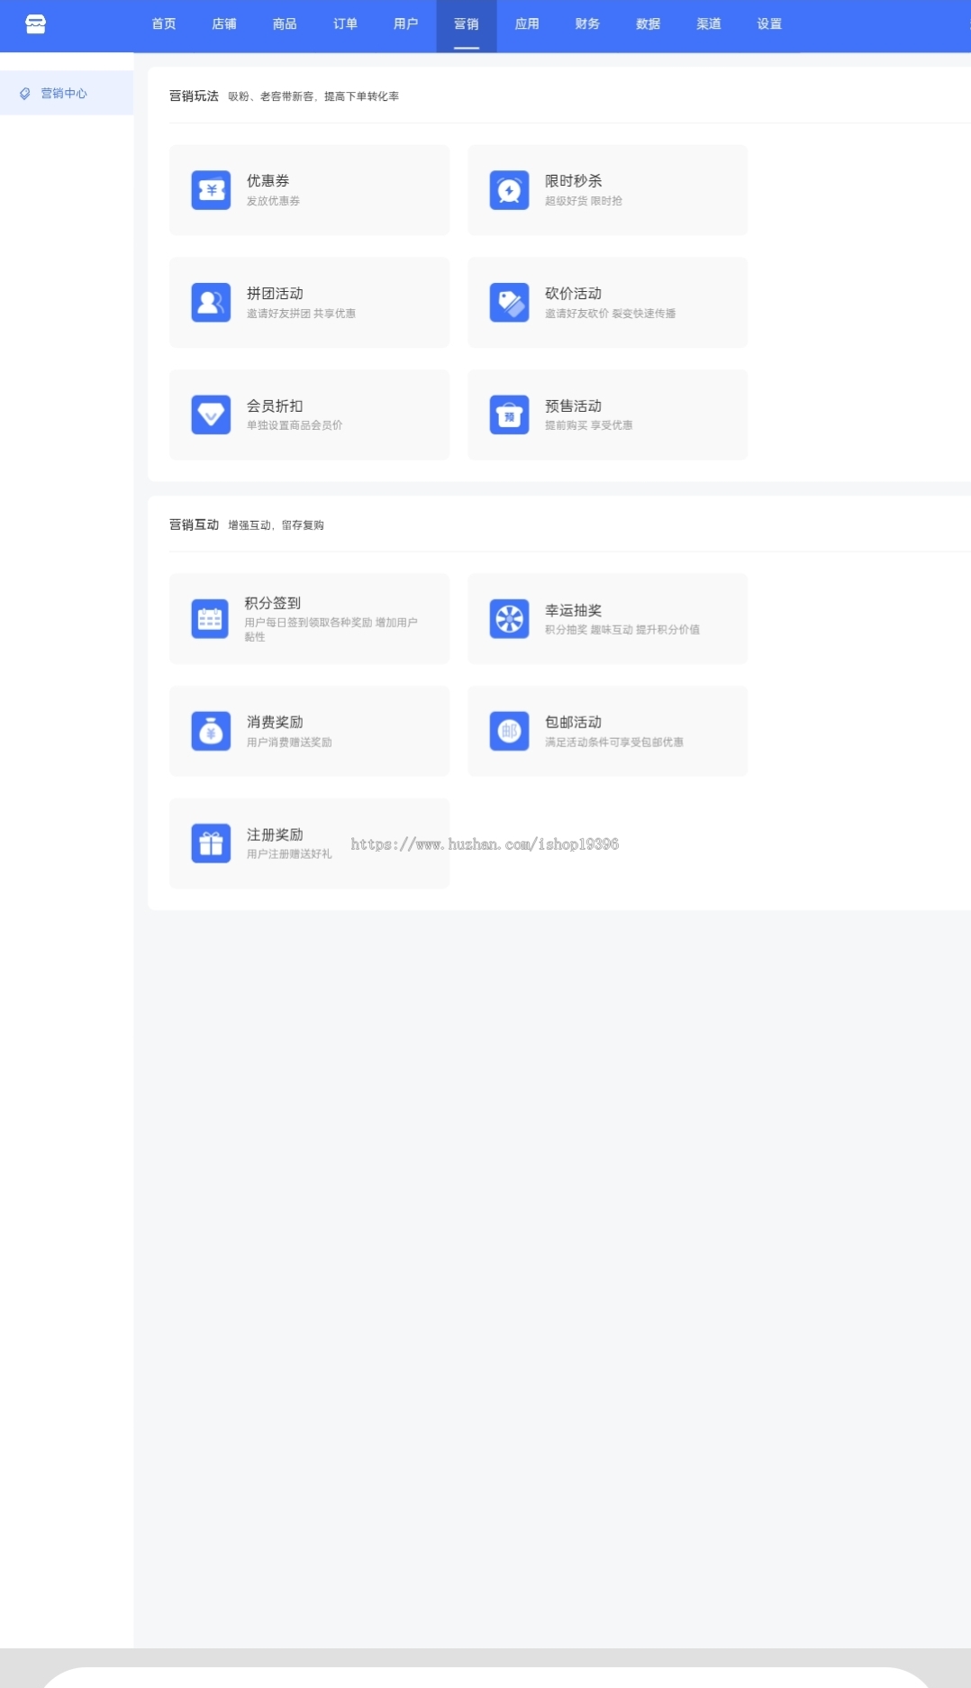Click the 发放优惠券 description text
The width and height of the screenshot is (971, 1688).
(273, 201)
